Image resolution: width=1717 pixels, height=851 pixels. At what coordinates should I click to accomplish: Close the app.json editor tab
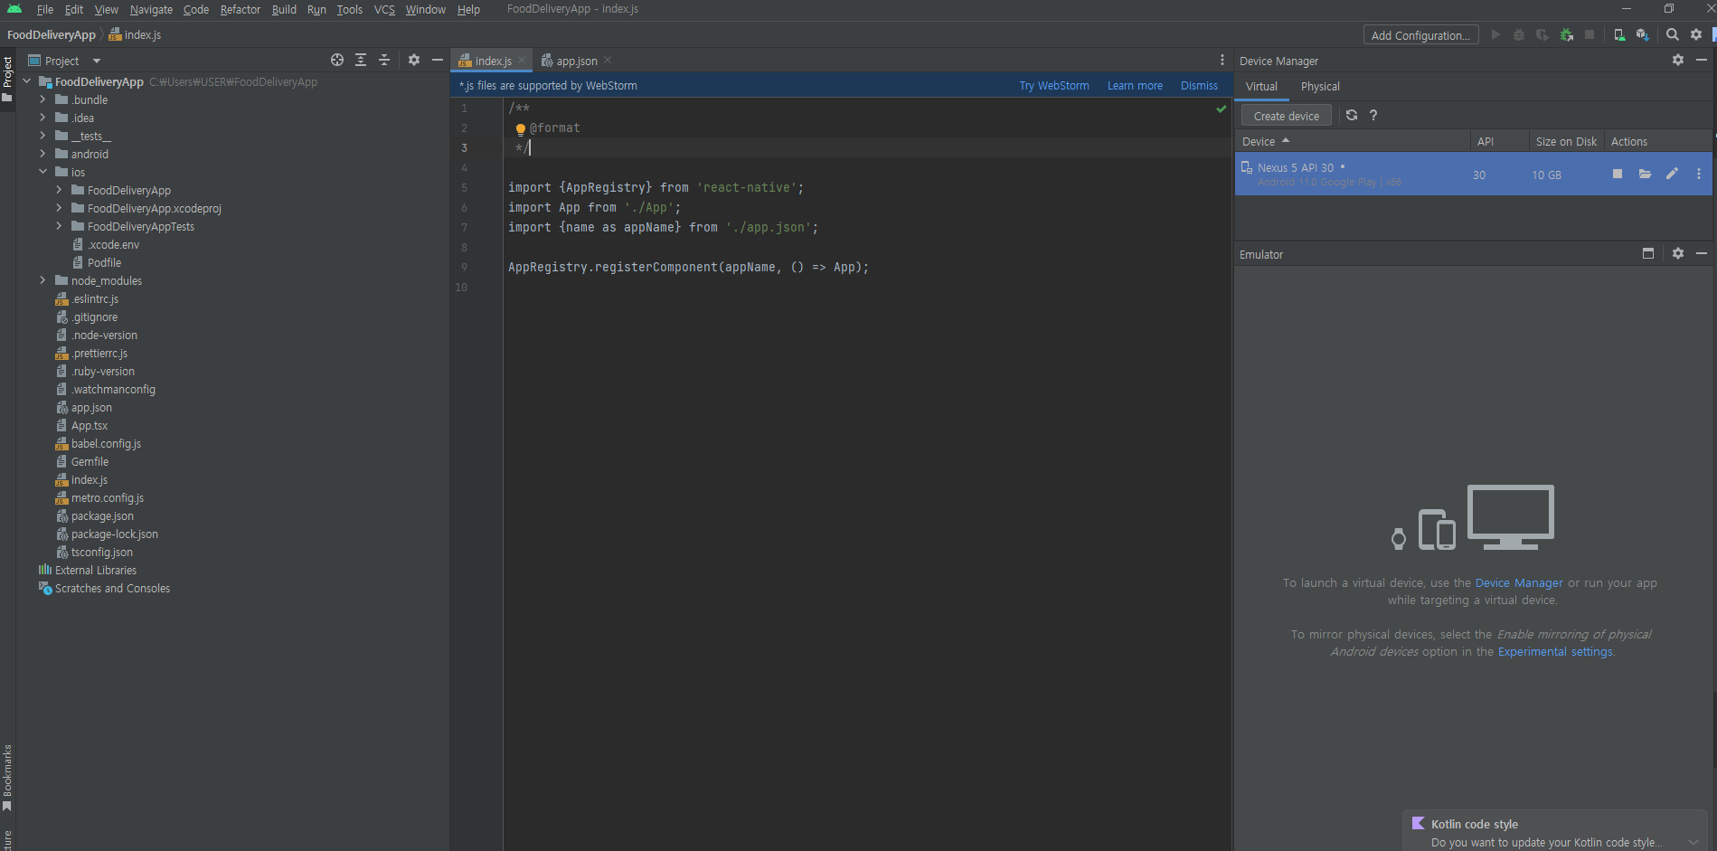tap(608, 60)
